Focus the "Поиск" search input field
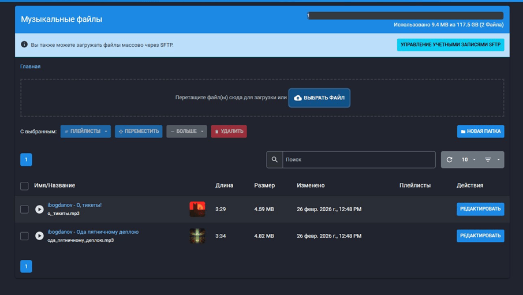This screenshot has height=295, width=523. click(358, 160)
